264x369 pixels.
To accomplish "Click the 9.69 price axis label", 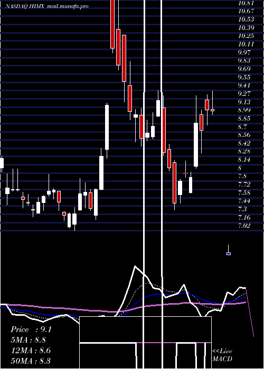I will tap(244, 69).
